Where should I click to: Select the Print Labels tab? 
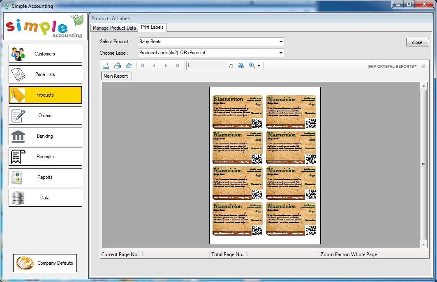pos(152,27)
